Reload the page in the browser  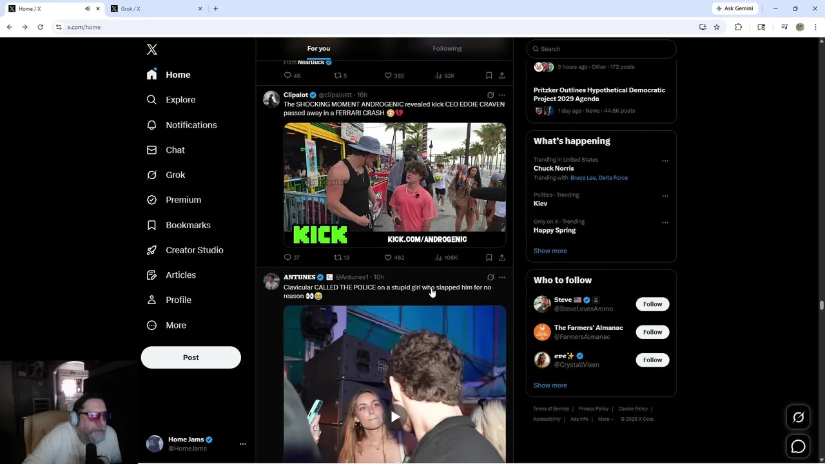pyautogui.click(x=40, y=27)
